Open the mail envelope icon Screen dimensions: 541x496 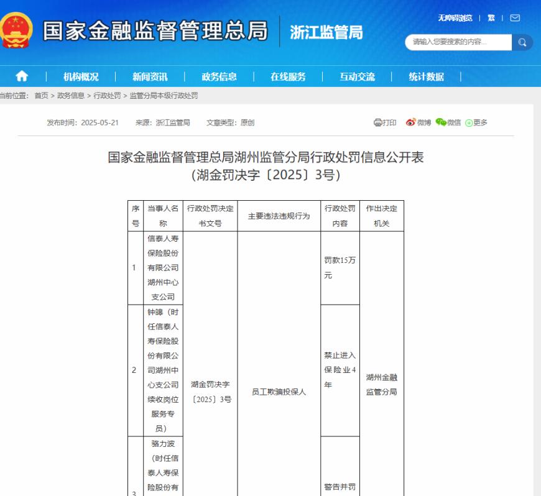pyautogui.click(x=515, y=18)
